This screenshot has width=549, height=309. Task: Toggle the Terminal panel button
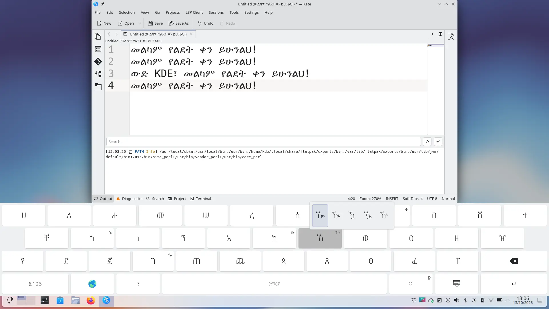point(200,199)
